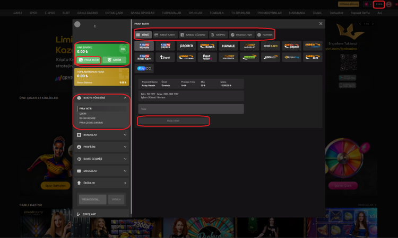Click the Tutar amount input field
Image resolution: width=398 pixels, height=238 pixels.
pyautogui.click(x=191, y=109)
